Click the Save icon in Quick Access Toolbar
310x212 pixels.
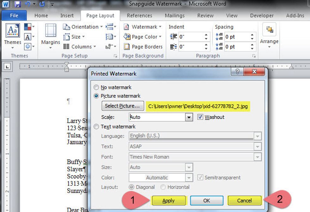(18, 4)
